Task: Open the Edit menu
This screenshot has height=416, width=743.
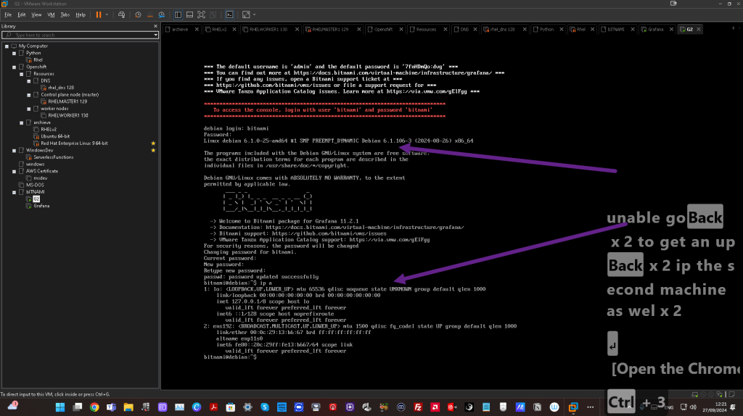Action: pos(21,14)
